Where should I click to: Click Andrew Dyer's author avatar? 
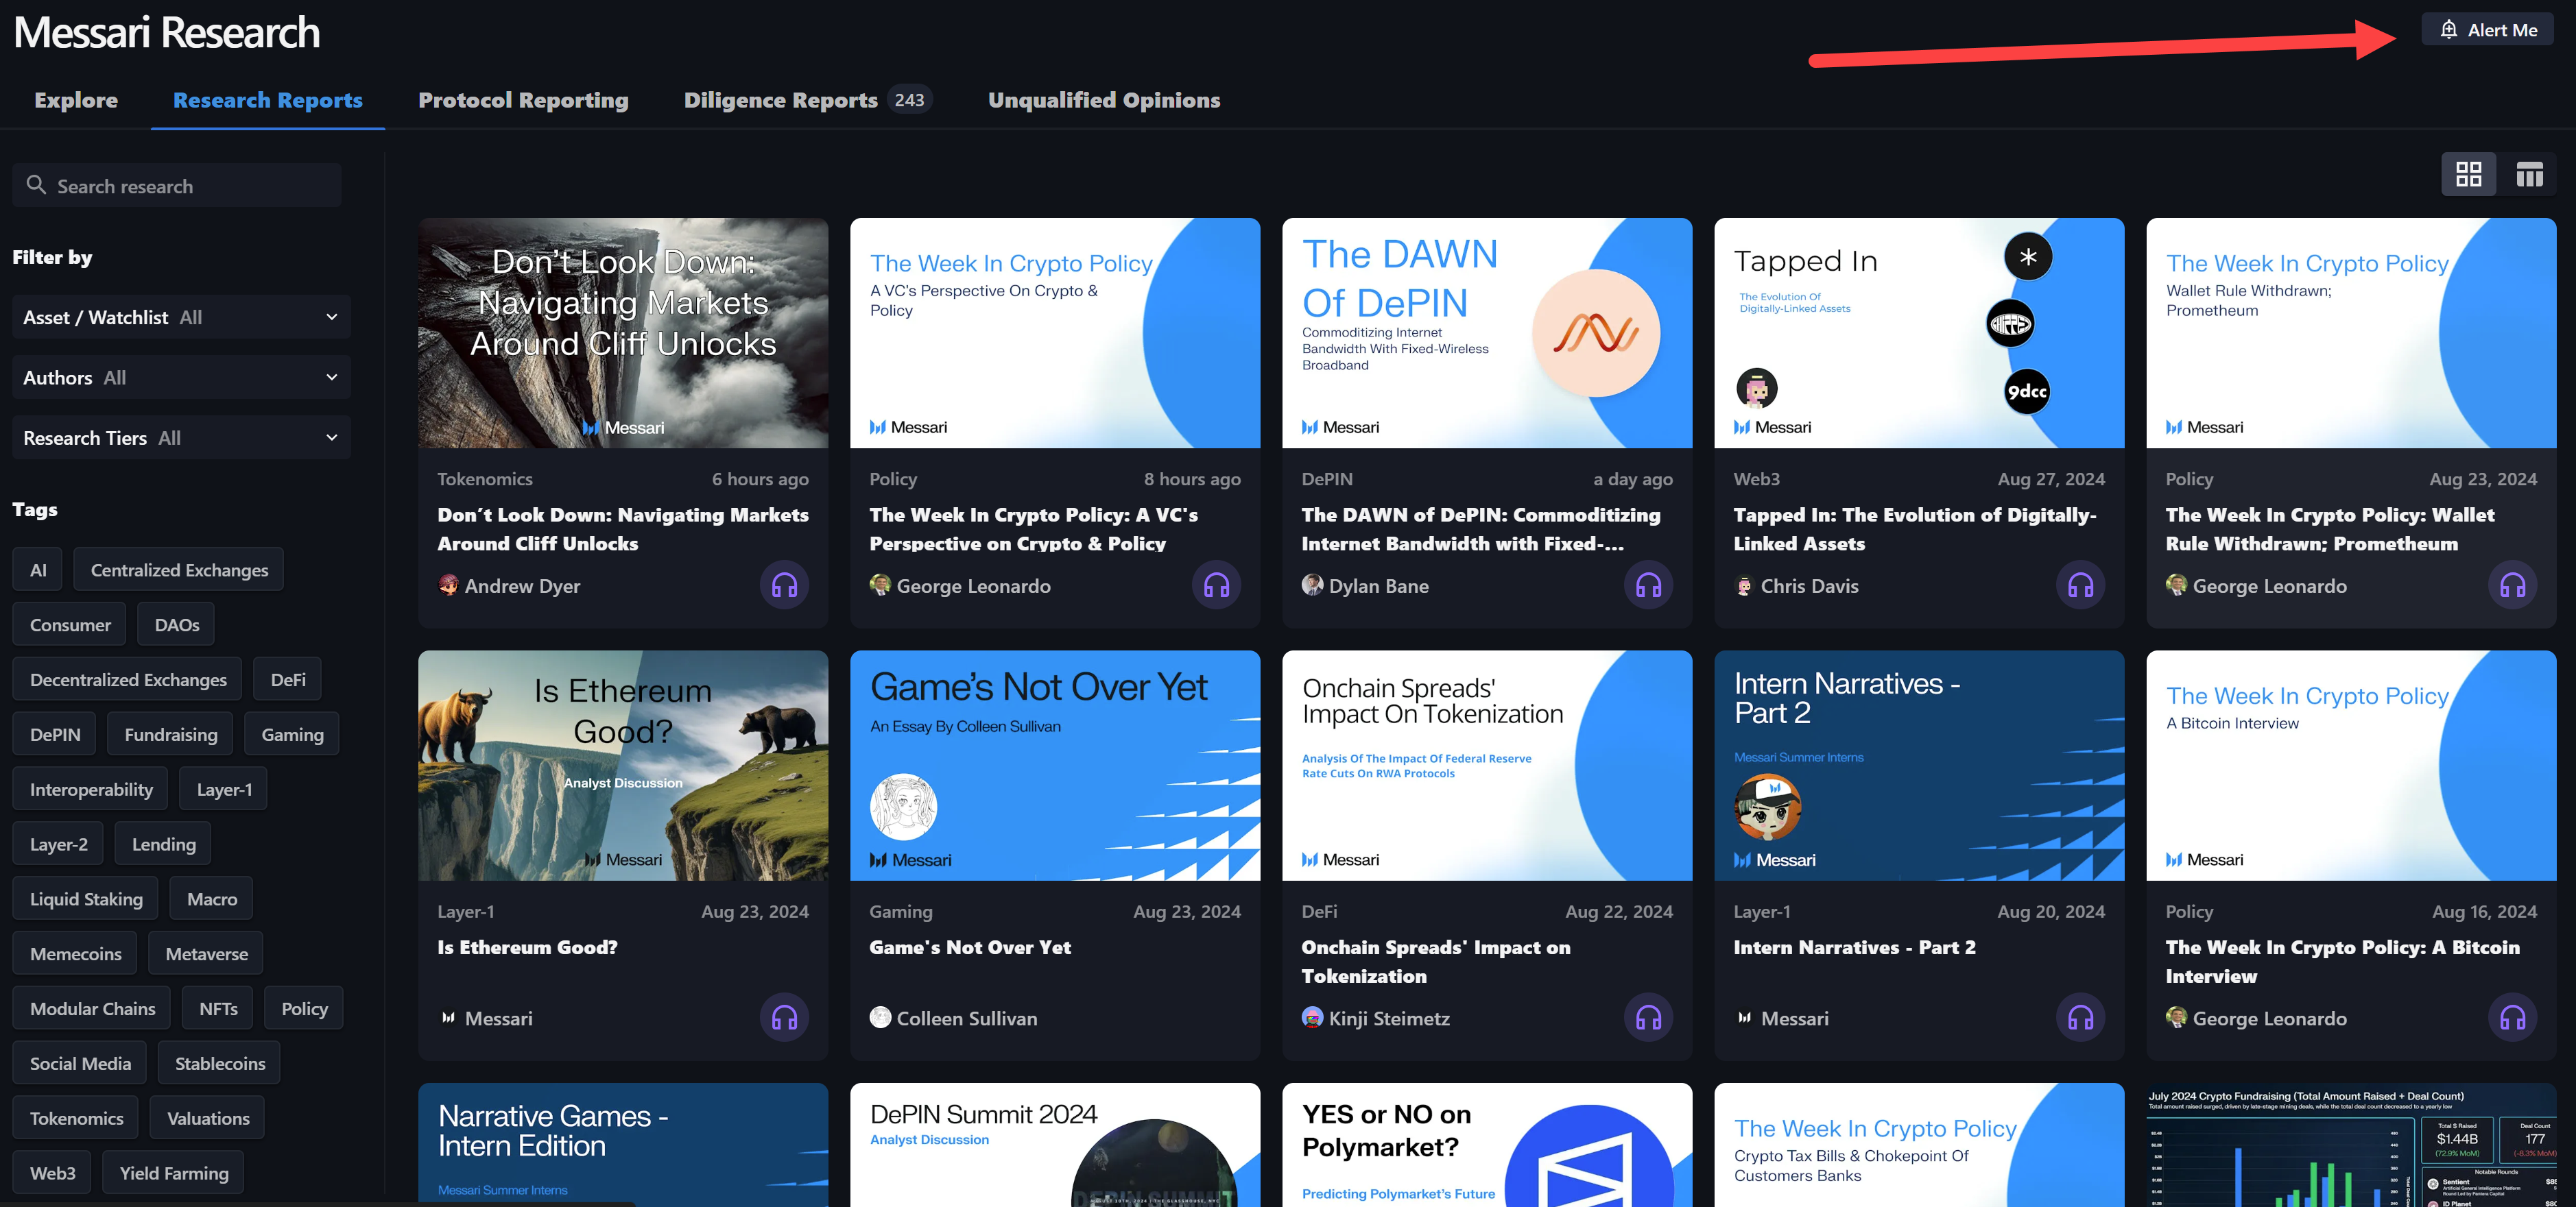coord(448,585)
